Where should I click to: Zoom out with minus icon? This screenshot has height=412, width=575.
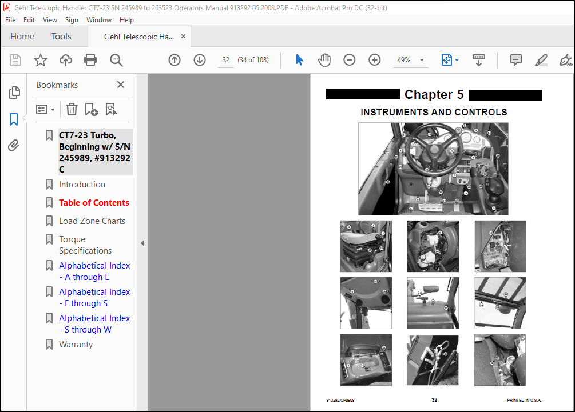point(350,59)
